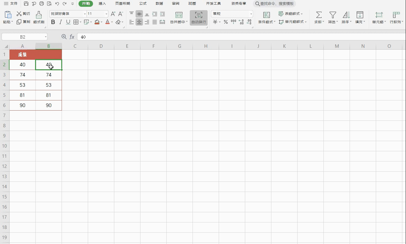Switch to the 公式 (Formulas) tab
Viewport: 406px width, 244px height.
coord(143,4)
